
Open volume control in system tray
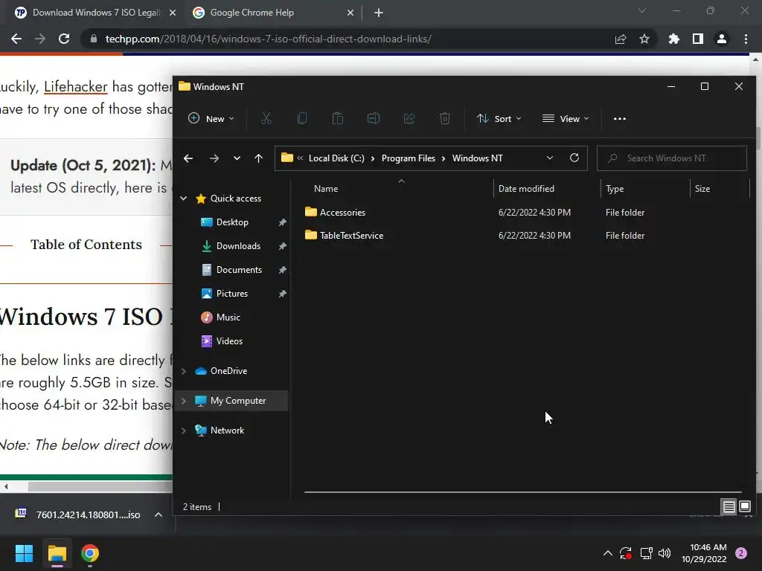[x=665, y=553]
